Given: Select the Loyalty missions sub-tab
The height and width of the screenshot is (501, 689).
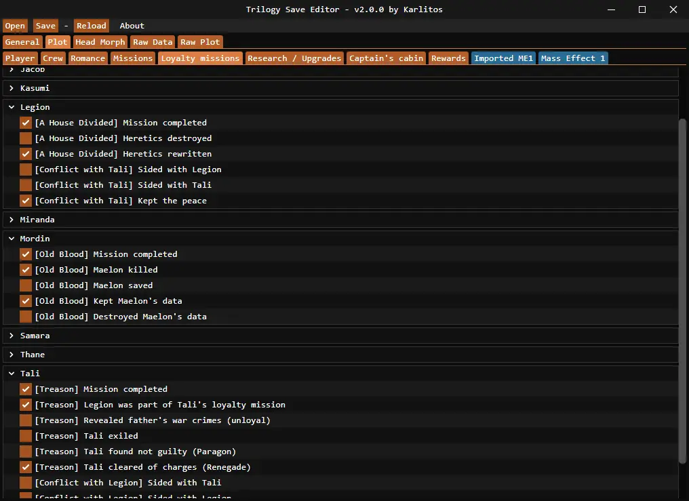Looking at the screenshot, I should coord(200,58).
